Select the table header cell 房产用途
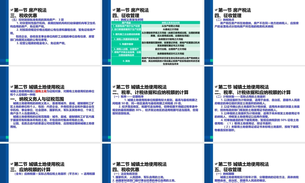 tap(126, 23)
